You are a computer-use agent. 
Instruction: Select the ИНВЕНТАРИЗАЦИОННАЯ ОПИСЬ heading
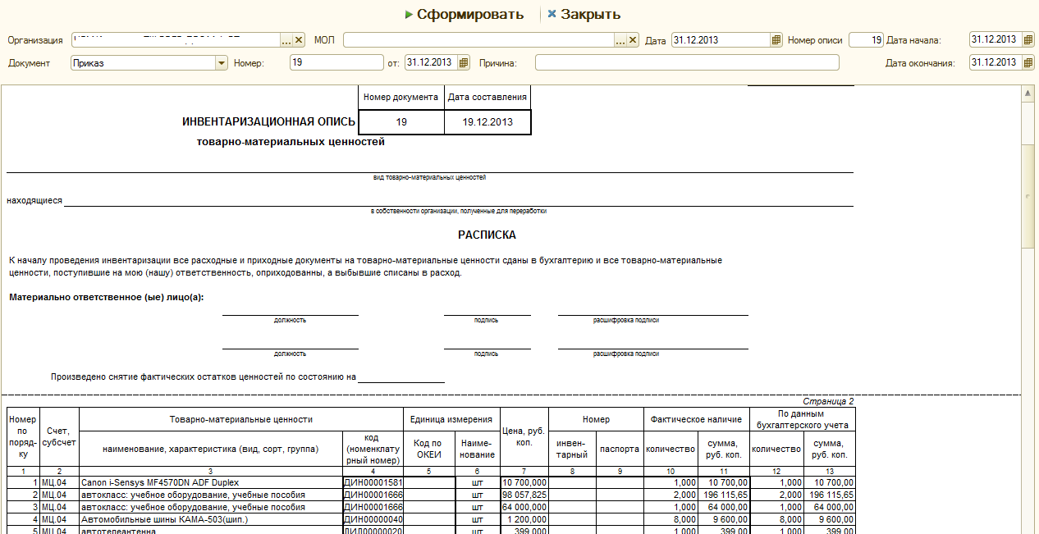268,122
